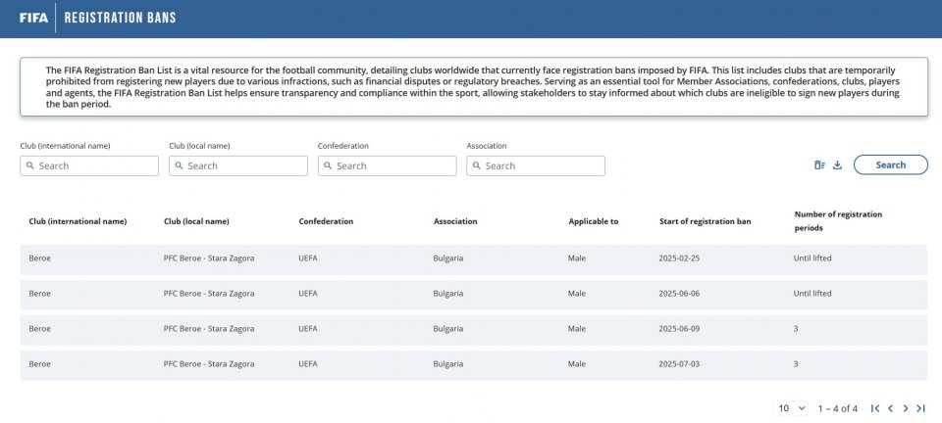Click the FIFA logo in header

pyautogui.click(x=33, y=18)
